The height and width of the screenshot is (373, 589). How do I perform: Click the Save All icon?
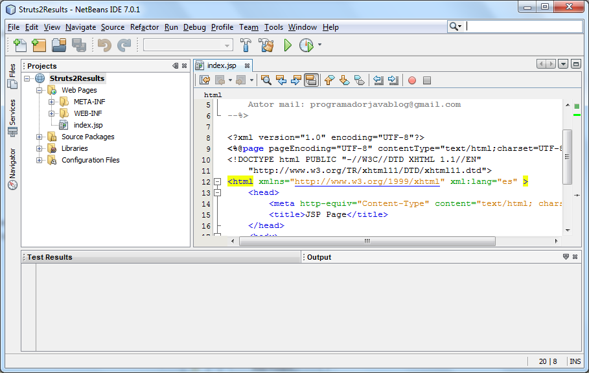coord(78,45)
